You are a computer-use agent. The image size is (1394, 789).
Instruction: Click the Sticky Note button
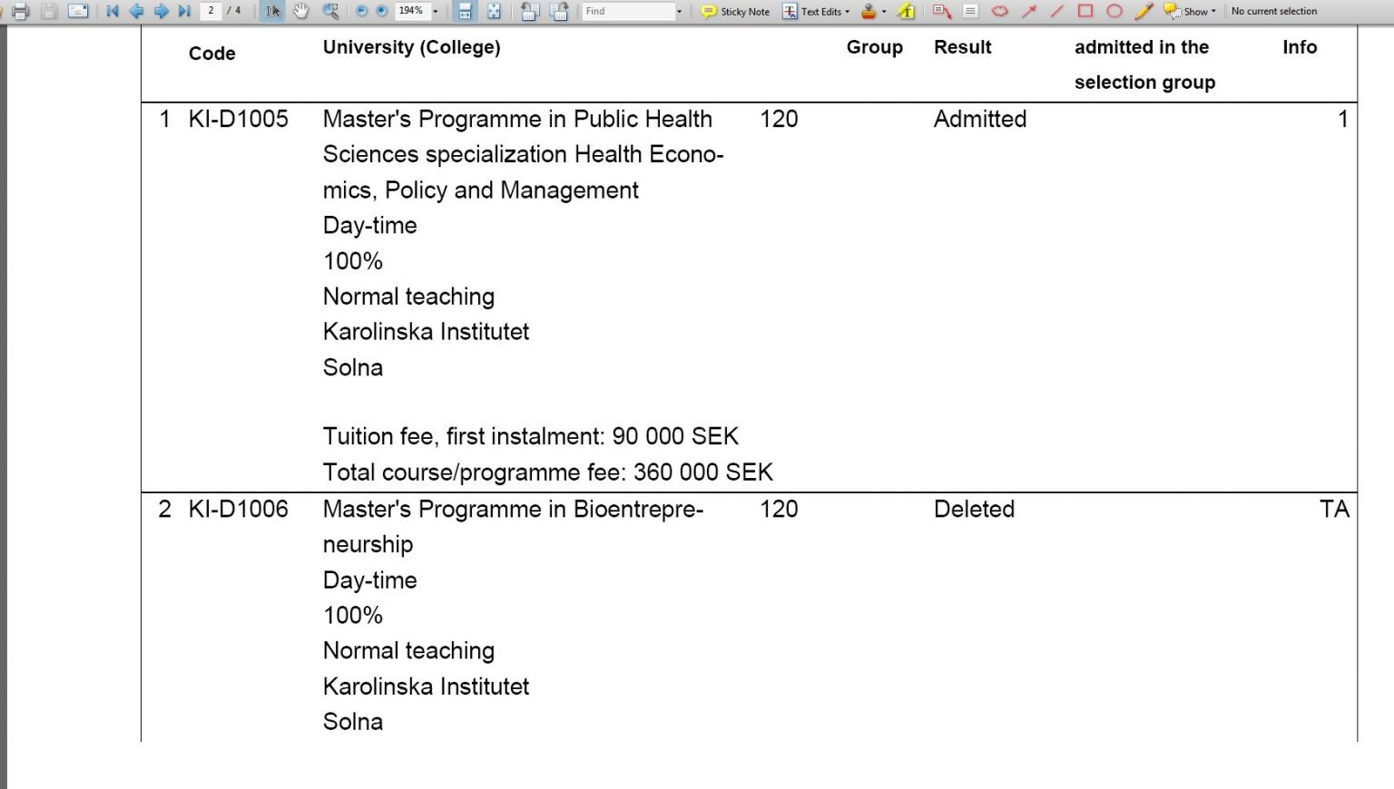pyautogui.click(x=735, y=12)
